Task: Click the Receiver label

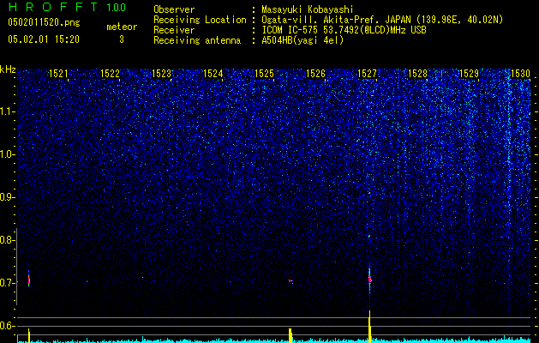Action: point(174,30)
